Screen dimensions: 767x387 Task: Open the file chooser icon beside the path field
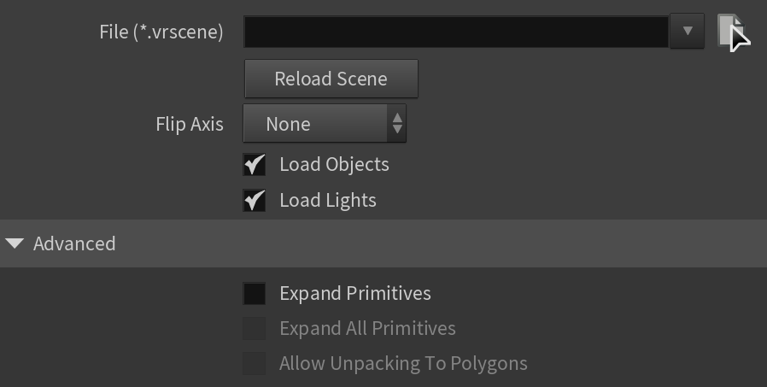(x=730, y=31)
